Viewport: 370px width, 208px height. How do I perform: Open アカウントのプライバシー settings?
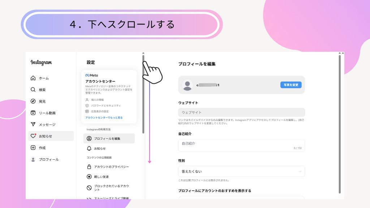point(111,167)
